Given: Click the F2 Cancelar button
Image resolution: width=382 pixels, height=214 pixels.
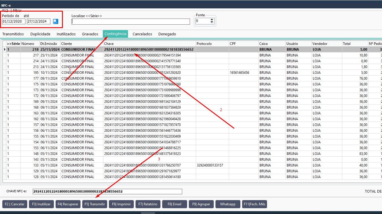Looking at the screenshot, I should (15, 204).
